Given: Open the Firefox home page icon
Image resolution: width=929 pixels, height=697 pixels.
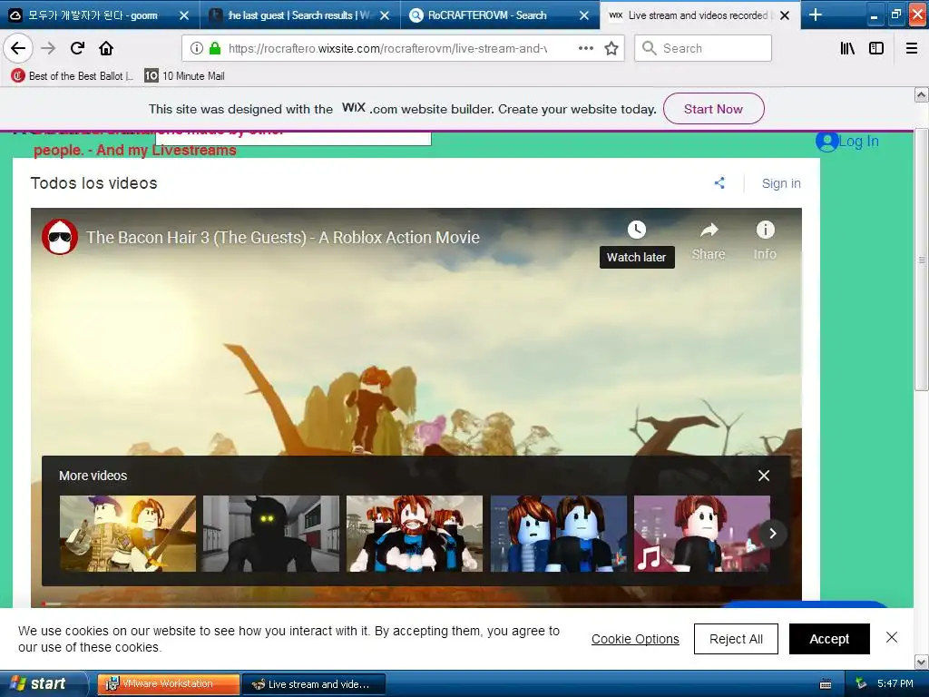Looking at the screenshot, I should coord(106,48).
